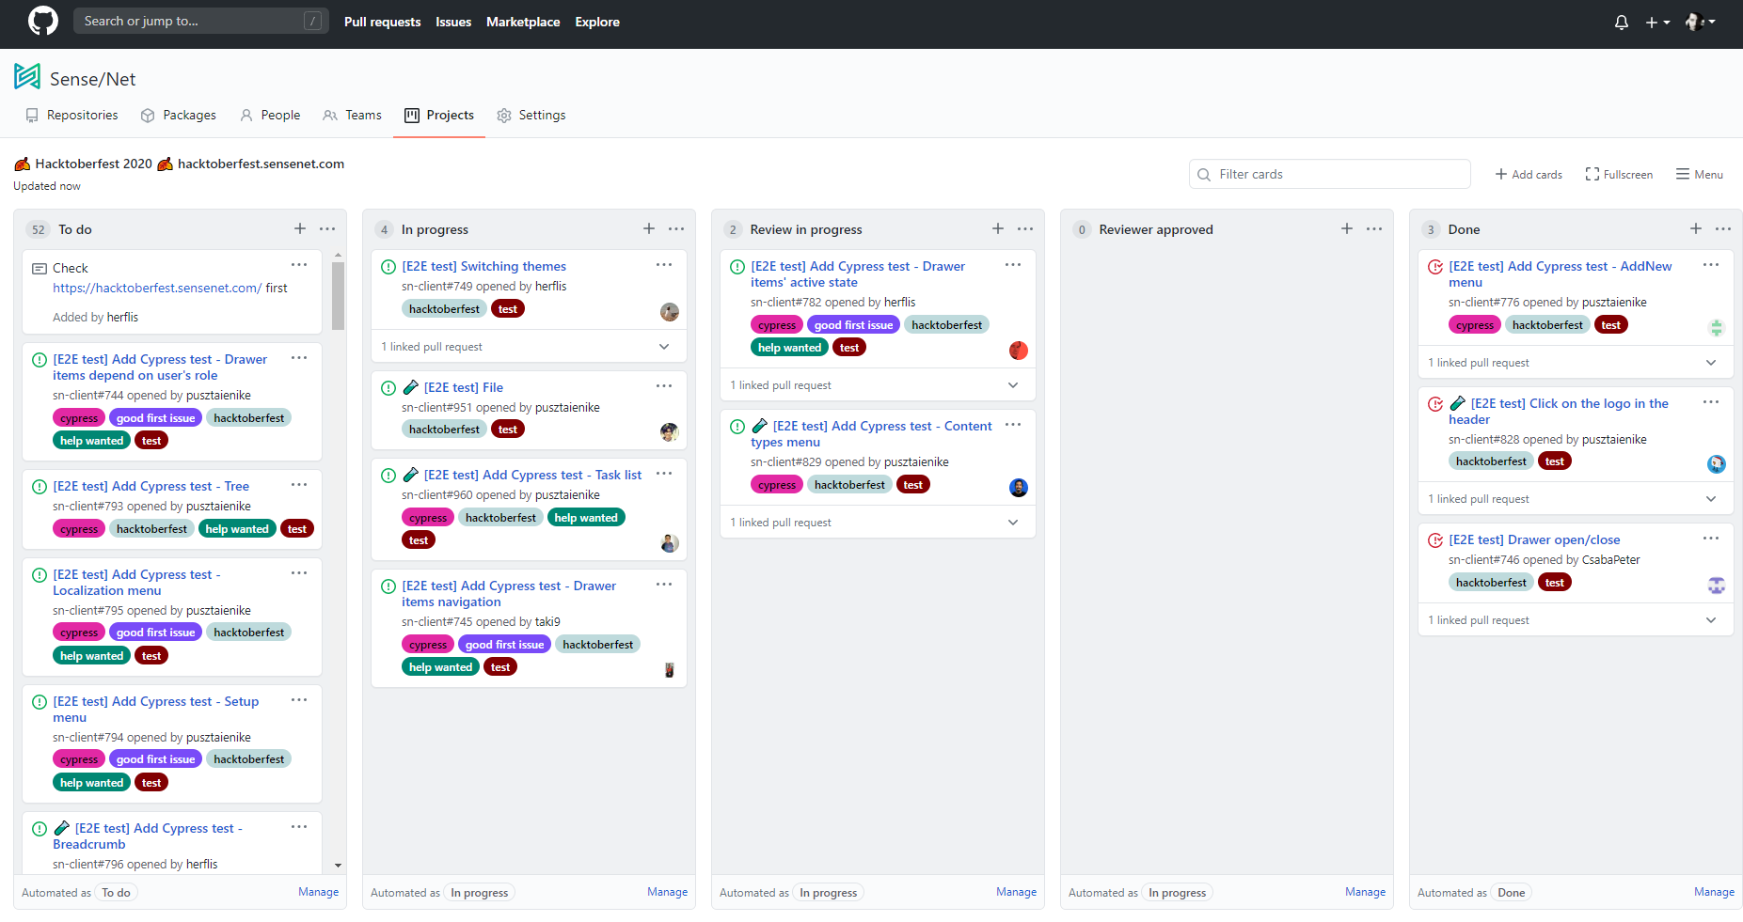Go to the People tab
Viewport: 1743px width, 922px height.
(x=270, y=116)
